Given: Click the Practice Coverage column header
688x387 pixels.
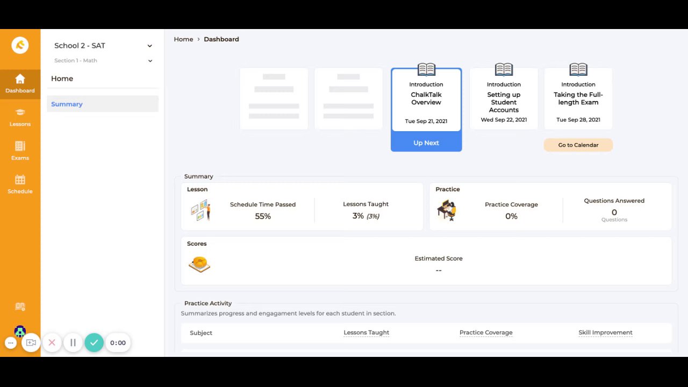Looking at the screenshot, I should (x=486, y=332).
